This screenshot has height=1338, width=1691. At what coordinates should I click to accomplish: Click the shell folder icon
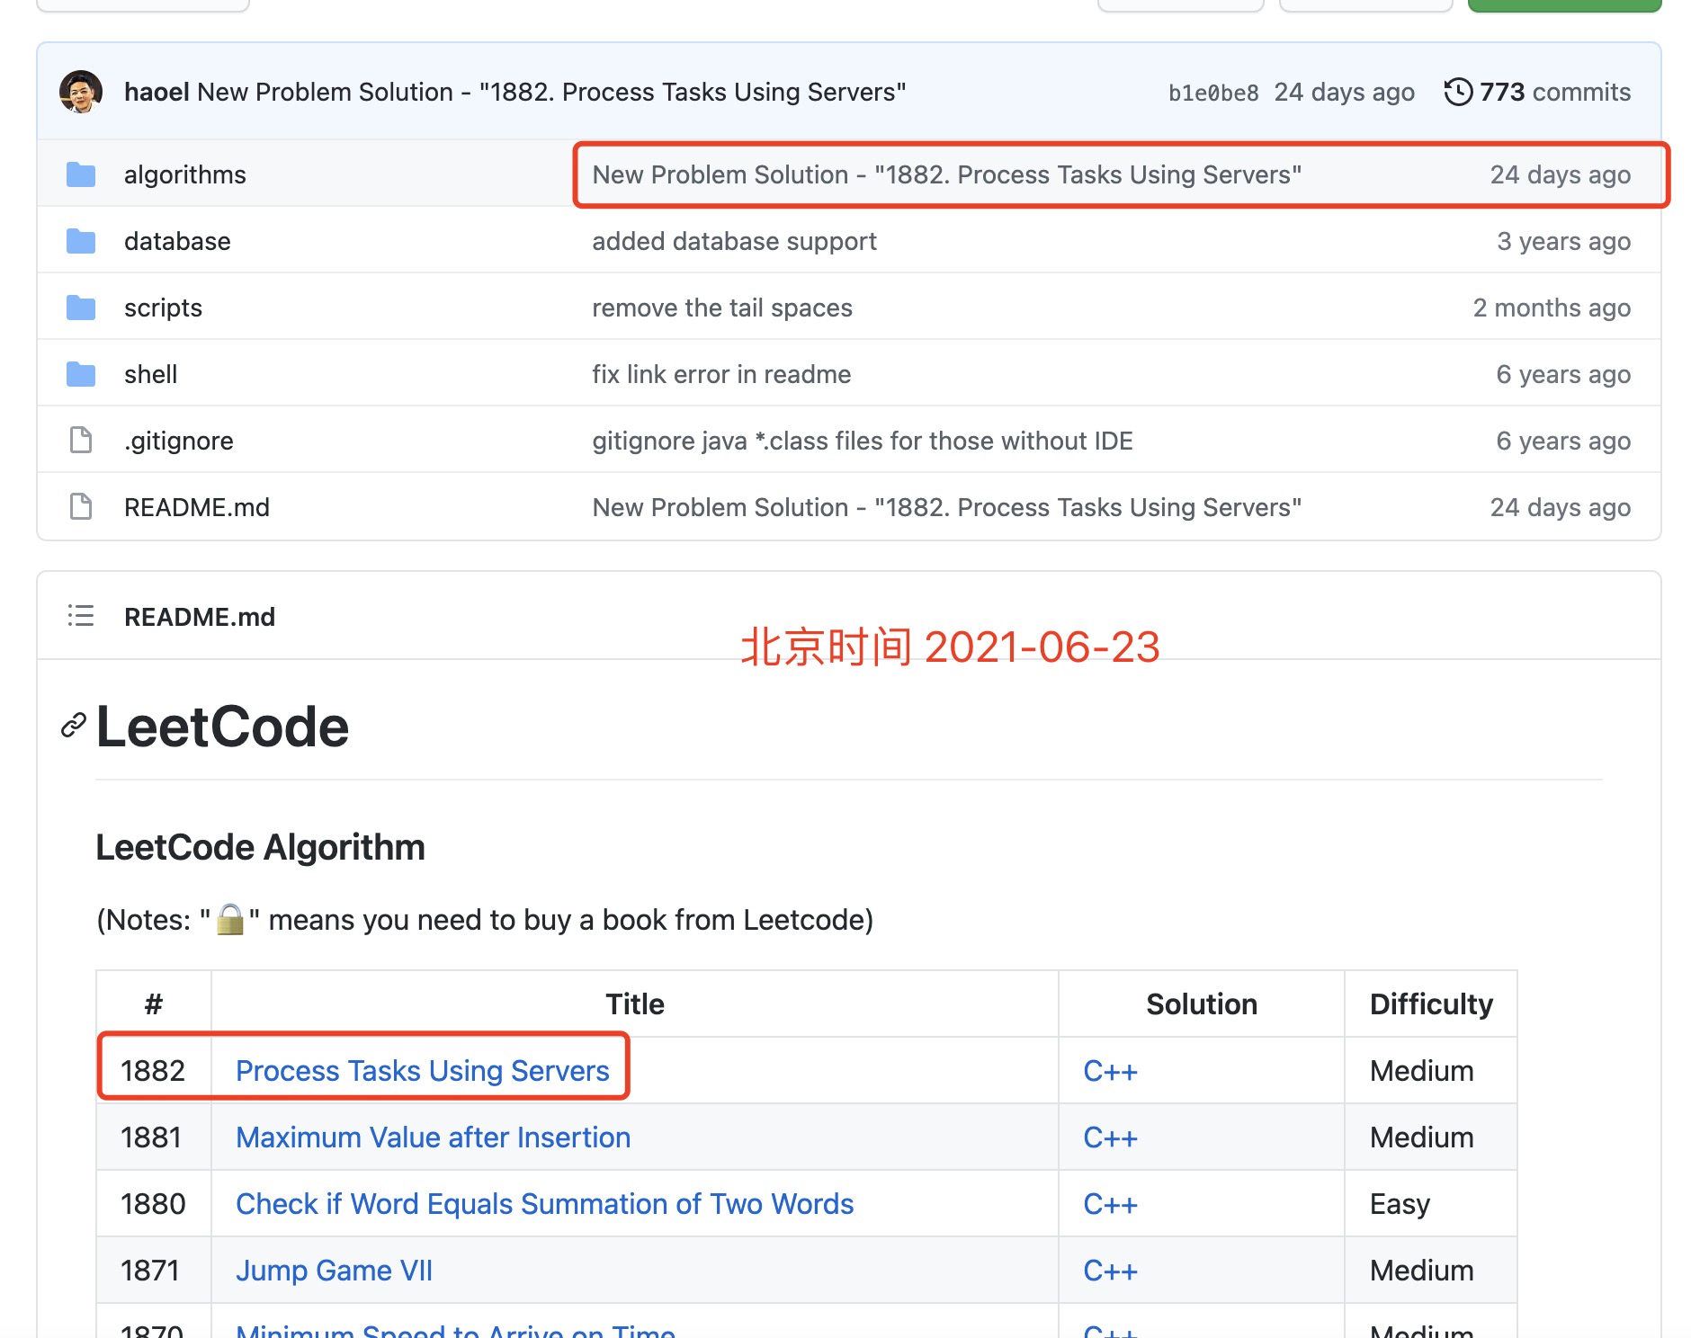pos(81,374)
